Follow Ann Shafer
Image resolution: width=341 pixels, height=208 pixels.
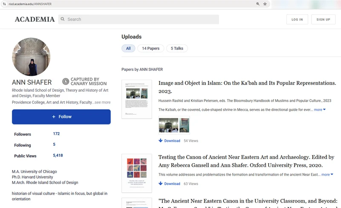(61, 117)
